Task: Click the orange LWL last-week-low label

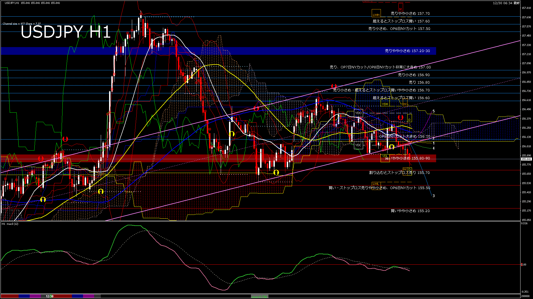Action: point(376,184)
